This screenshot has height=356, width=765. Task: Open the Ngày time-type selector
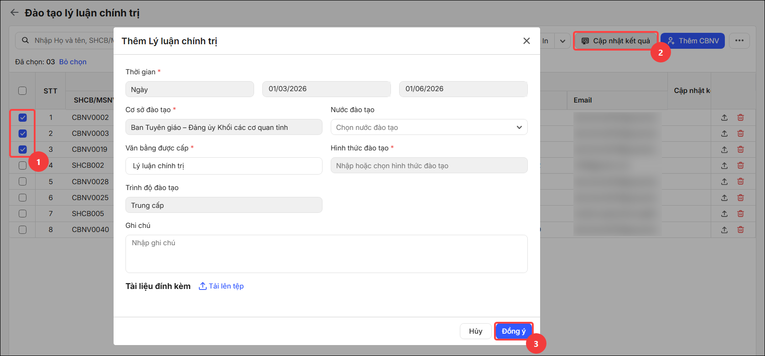[x=190, y=89]
